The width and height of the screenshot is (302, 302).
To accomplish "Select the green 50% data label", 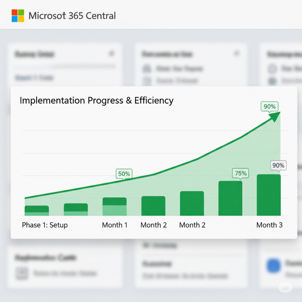I will click(124, 174).
